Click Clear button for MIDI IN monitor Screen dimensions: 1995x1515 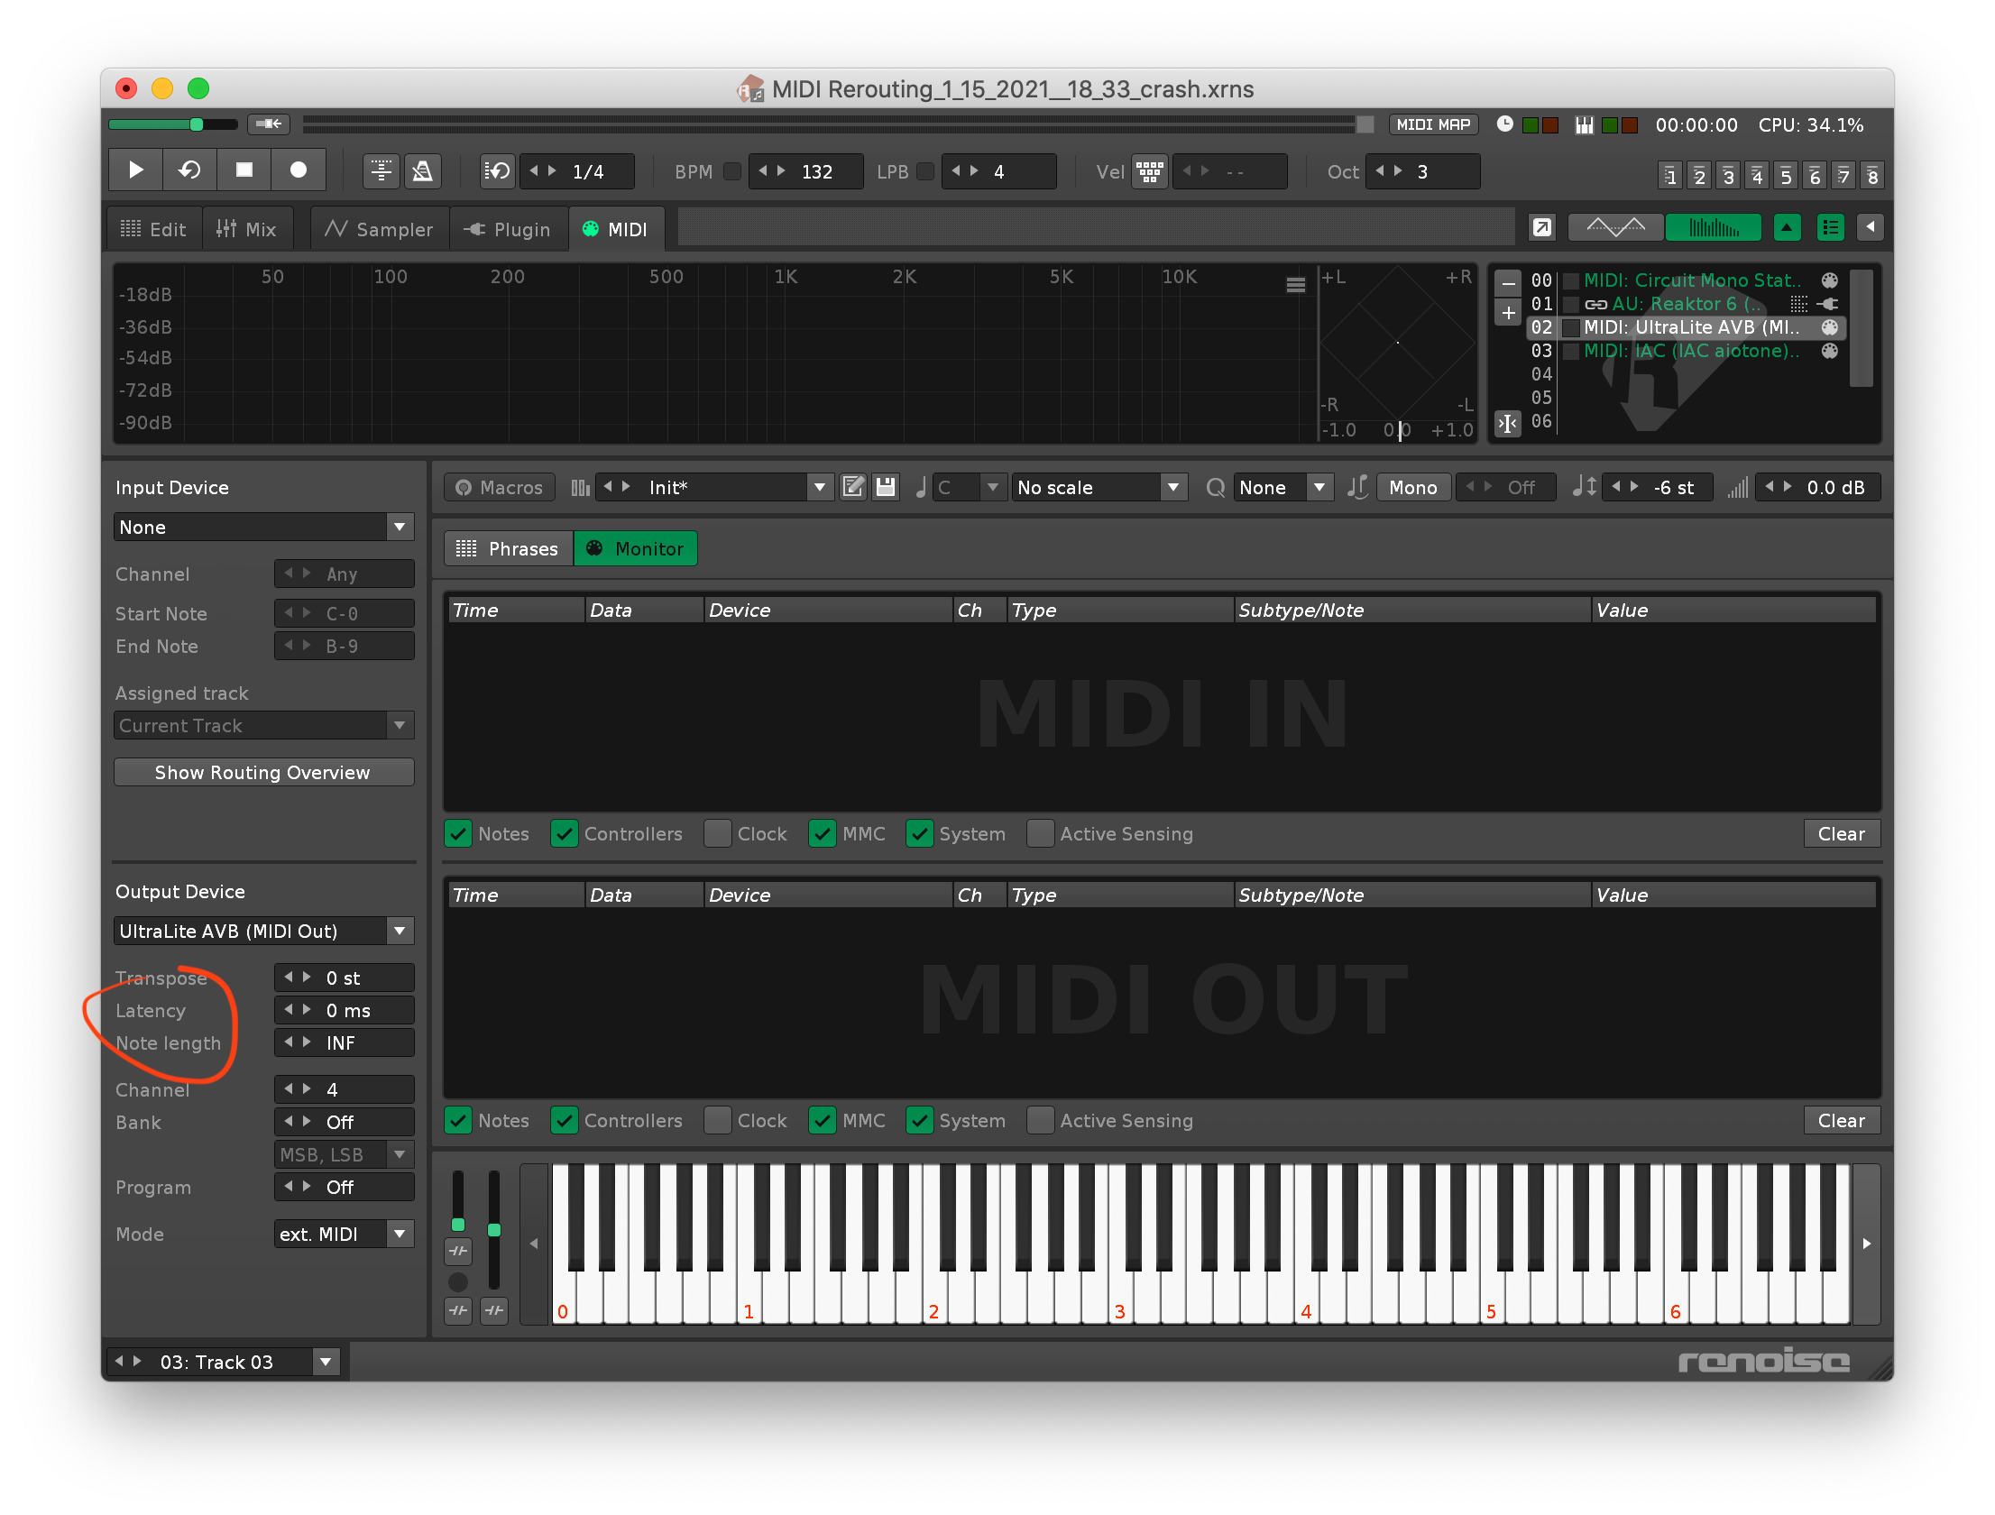1840,834
